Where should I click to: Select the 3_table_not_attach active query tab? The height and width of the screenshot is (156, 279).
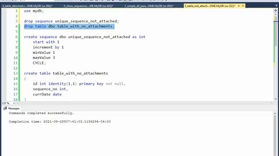click(210, 6)
